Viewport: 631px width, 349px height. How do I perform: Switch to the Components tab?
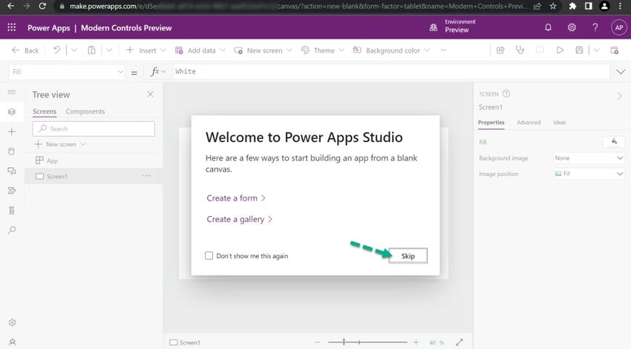pyautogui.click(x=85, y=111)
